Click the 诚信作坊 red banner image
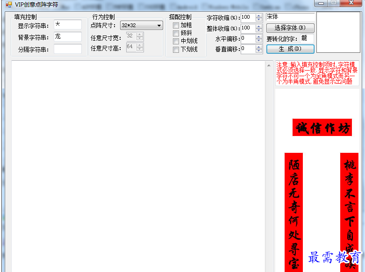Viewport: 365px width, 272px height. pyautogui.click(x=322, y=128)
